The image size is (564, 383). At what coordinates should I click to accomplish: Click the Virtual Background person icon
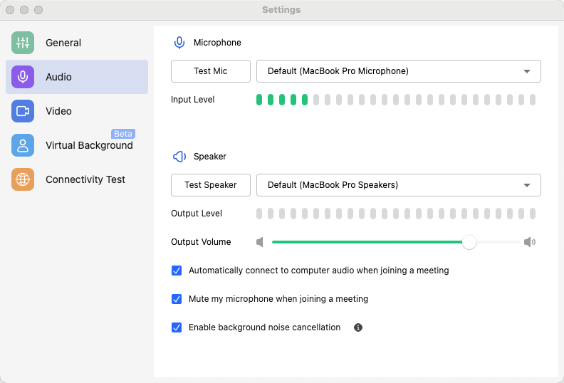pos(23,145)
